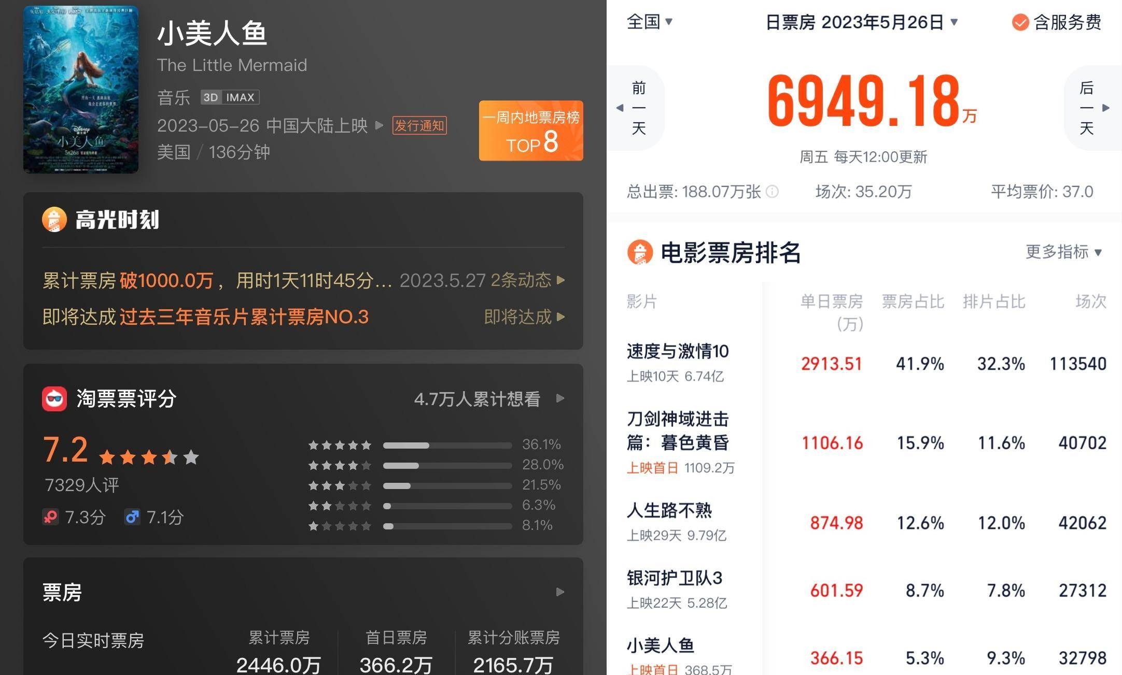Click the box office ranking lighthouse icon

[640, 253]
